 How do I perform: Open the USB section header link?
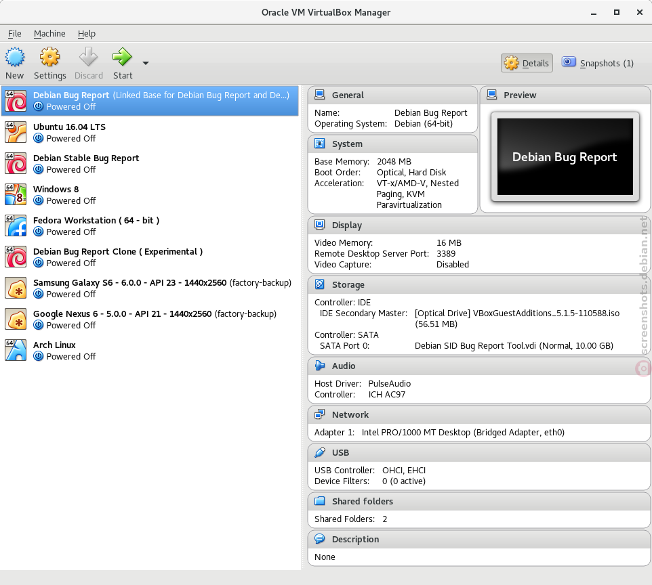pos(340,452)
